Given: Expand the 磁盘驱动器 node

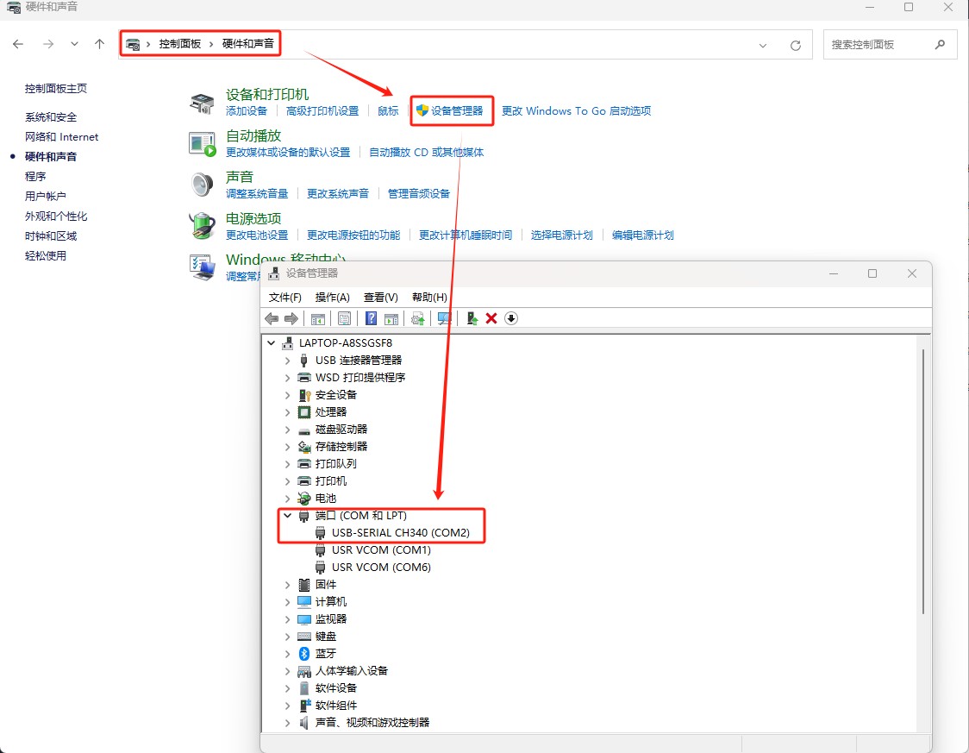Looking at the screenshot, I should pos(287,429).
